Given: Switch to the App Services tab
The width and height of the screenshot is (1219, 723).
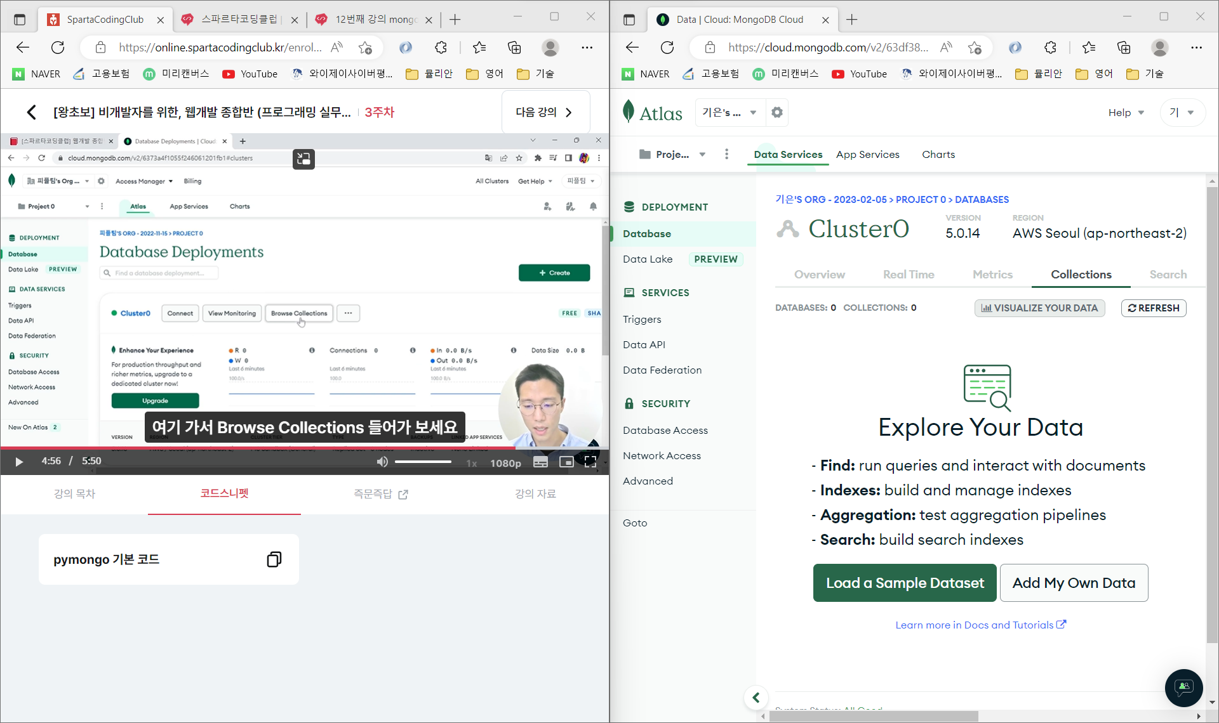Looking at the screenshot, I should [x=868, y=154].
